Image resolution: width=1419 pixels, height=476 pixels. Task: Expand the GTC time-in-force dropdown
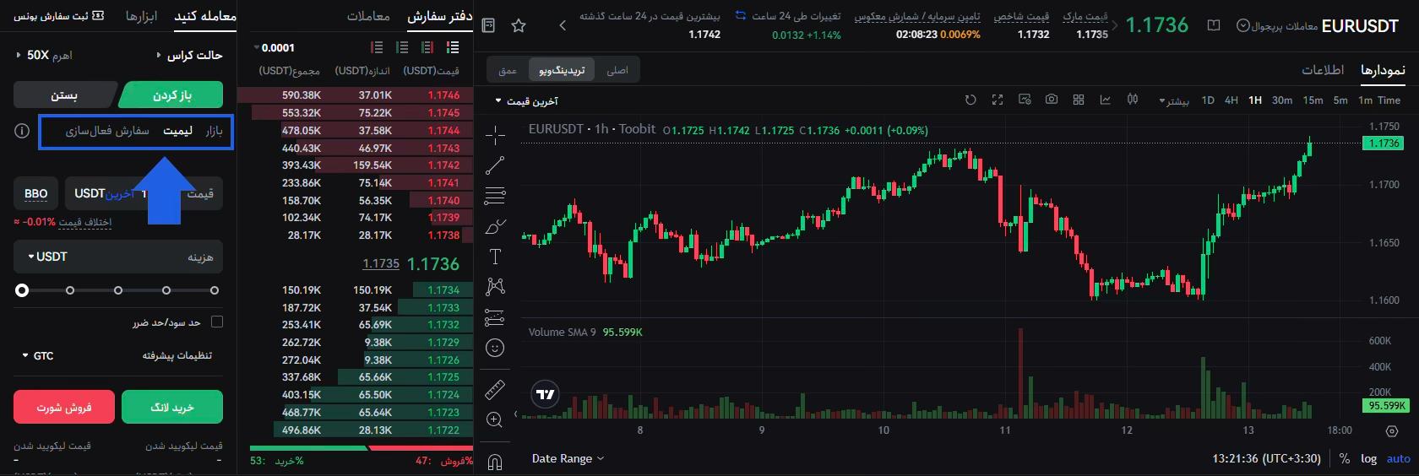tap(38, 356)
